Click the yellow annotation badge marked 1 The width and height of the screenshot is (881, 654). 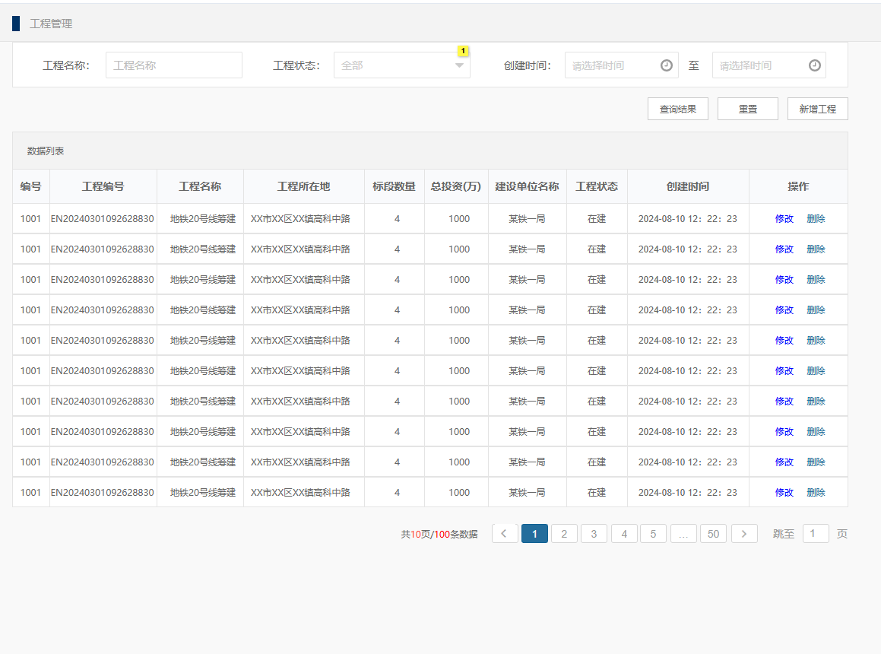(x=463, y=51)
